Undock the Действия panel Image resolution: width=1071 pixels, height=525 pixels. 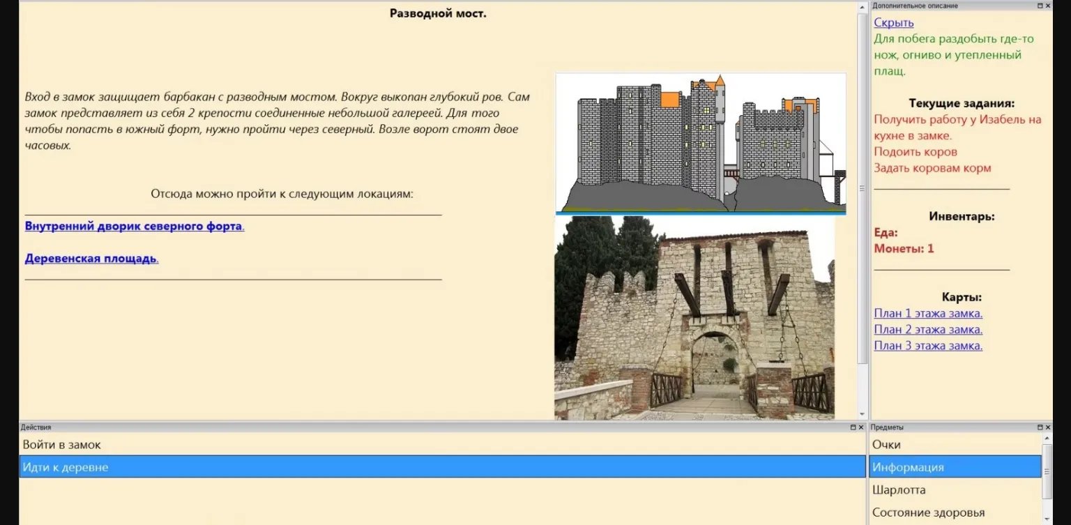point(853,427)
